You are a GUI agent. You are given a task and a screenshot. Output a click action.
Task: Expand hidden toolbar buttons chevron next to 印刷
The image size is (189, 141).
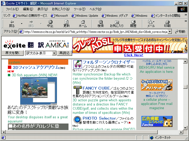(186, 21)
